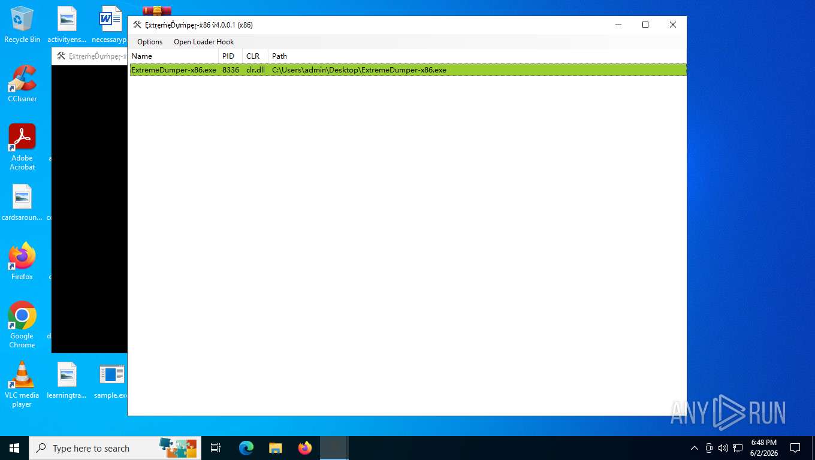Open the Recycle Bin desktop icon

(x=22, y=25)
